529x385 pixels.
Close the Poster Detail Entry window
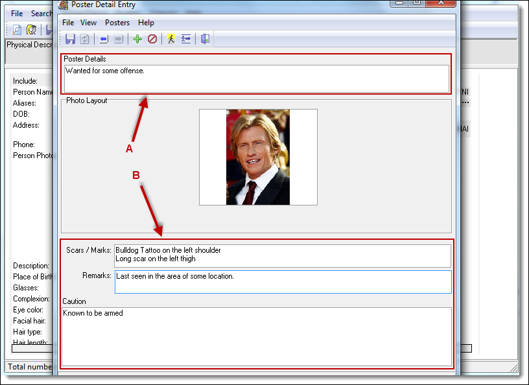pyautogui.click(x=441, y=3)
